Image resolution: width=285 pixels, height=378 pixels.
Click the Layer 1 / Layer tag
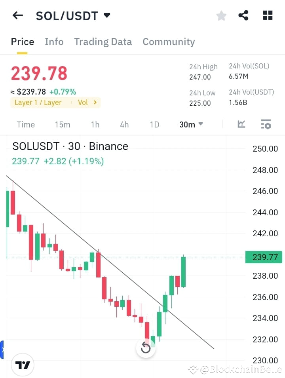coord(38,102)
